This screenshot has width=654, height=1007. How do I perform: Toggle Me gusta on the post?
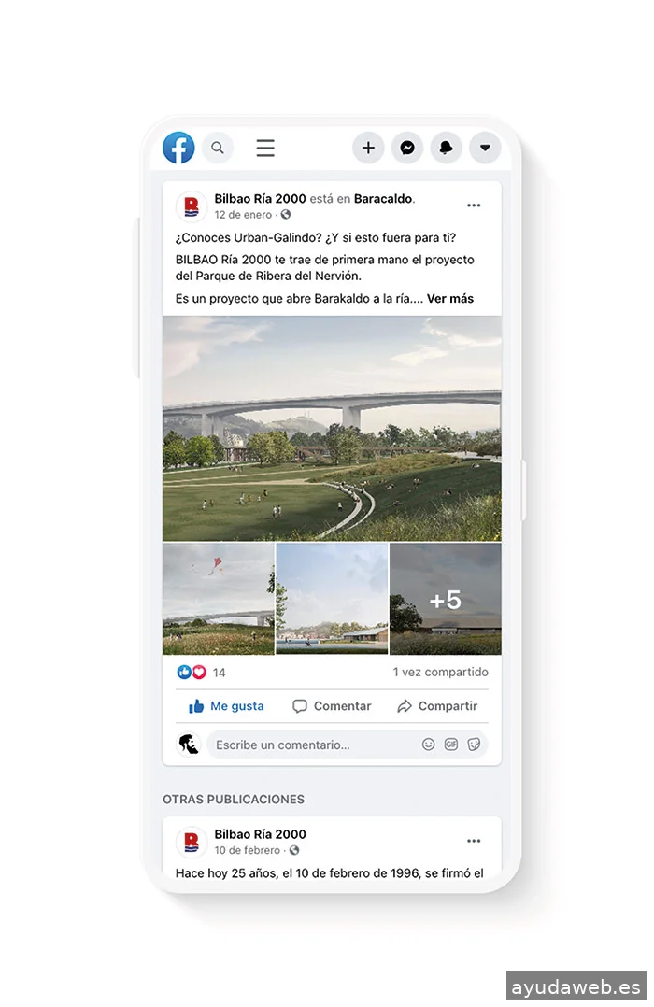[x=226, y=706]
